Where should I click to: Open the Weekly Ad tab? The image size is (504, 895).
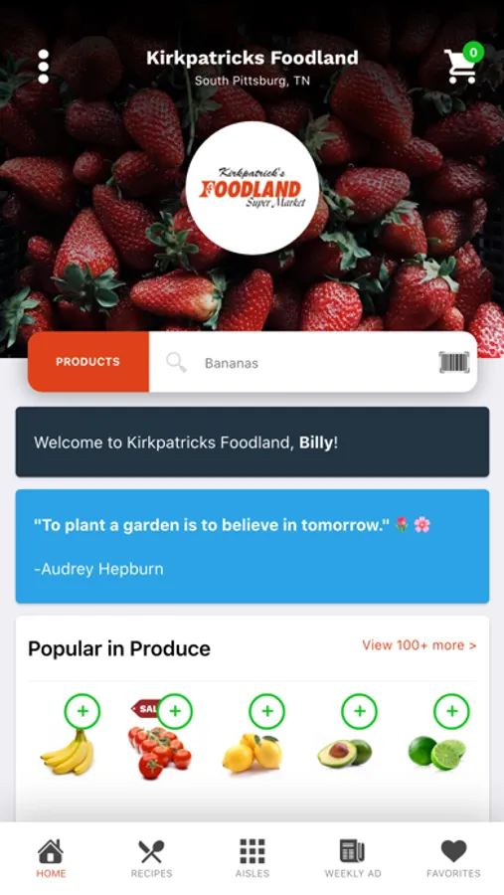353,858
